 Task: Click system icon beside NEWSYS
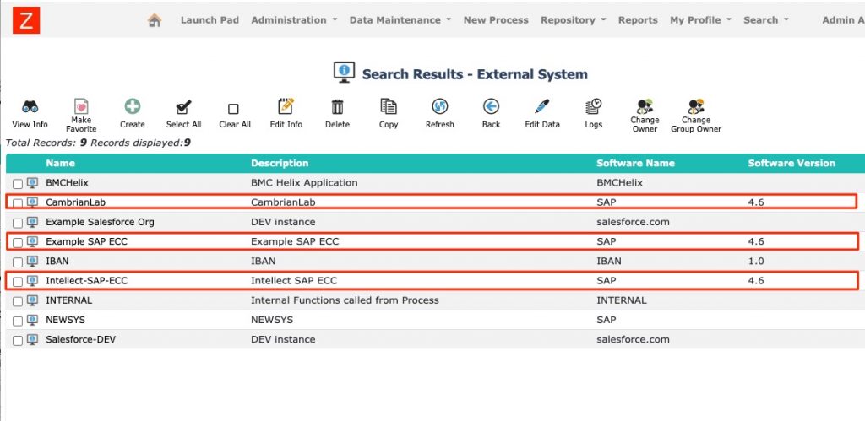pos(33,320)
